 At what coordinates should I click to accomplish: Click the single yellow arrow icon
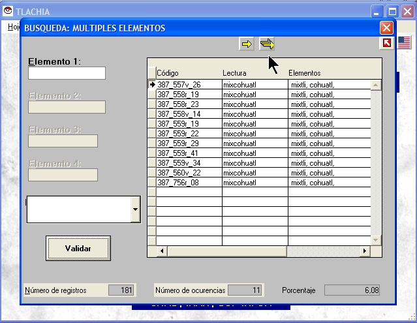click(247, 44)
